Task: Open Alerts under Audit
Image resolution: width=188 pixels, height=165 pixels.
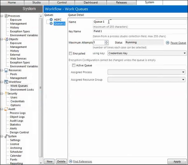Action: pyautogui.click(x=13, y=128)
